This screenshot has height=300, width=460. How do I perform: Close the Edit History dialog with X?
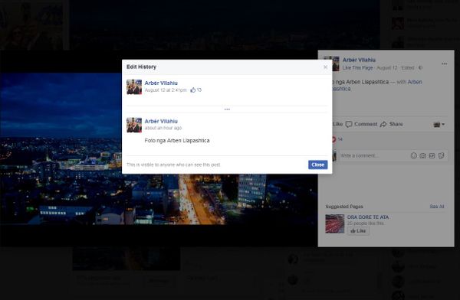coord(325,67)
